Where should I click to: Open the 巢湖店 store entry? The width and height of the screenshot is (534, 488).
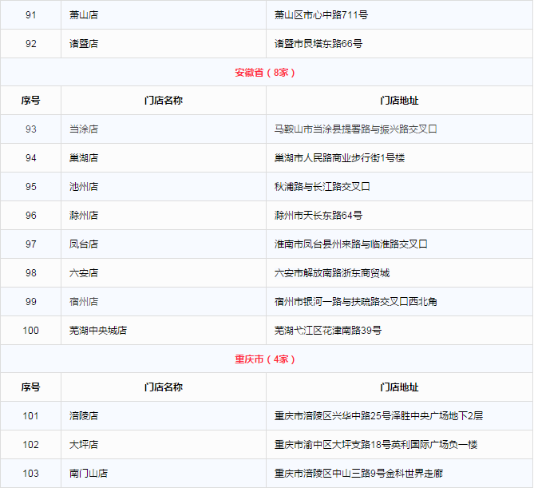(84, 158)
